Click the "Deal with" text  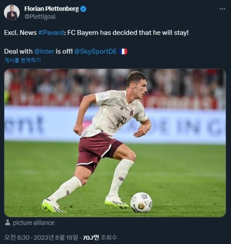tap(18, 51)
